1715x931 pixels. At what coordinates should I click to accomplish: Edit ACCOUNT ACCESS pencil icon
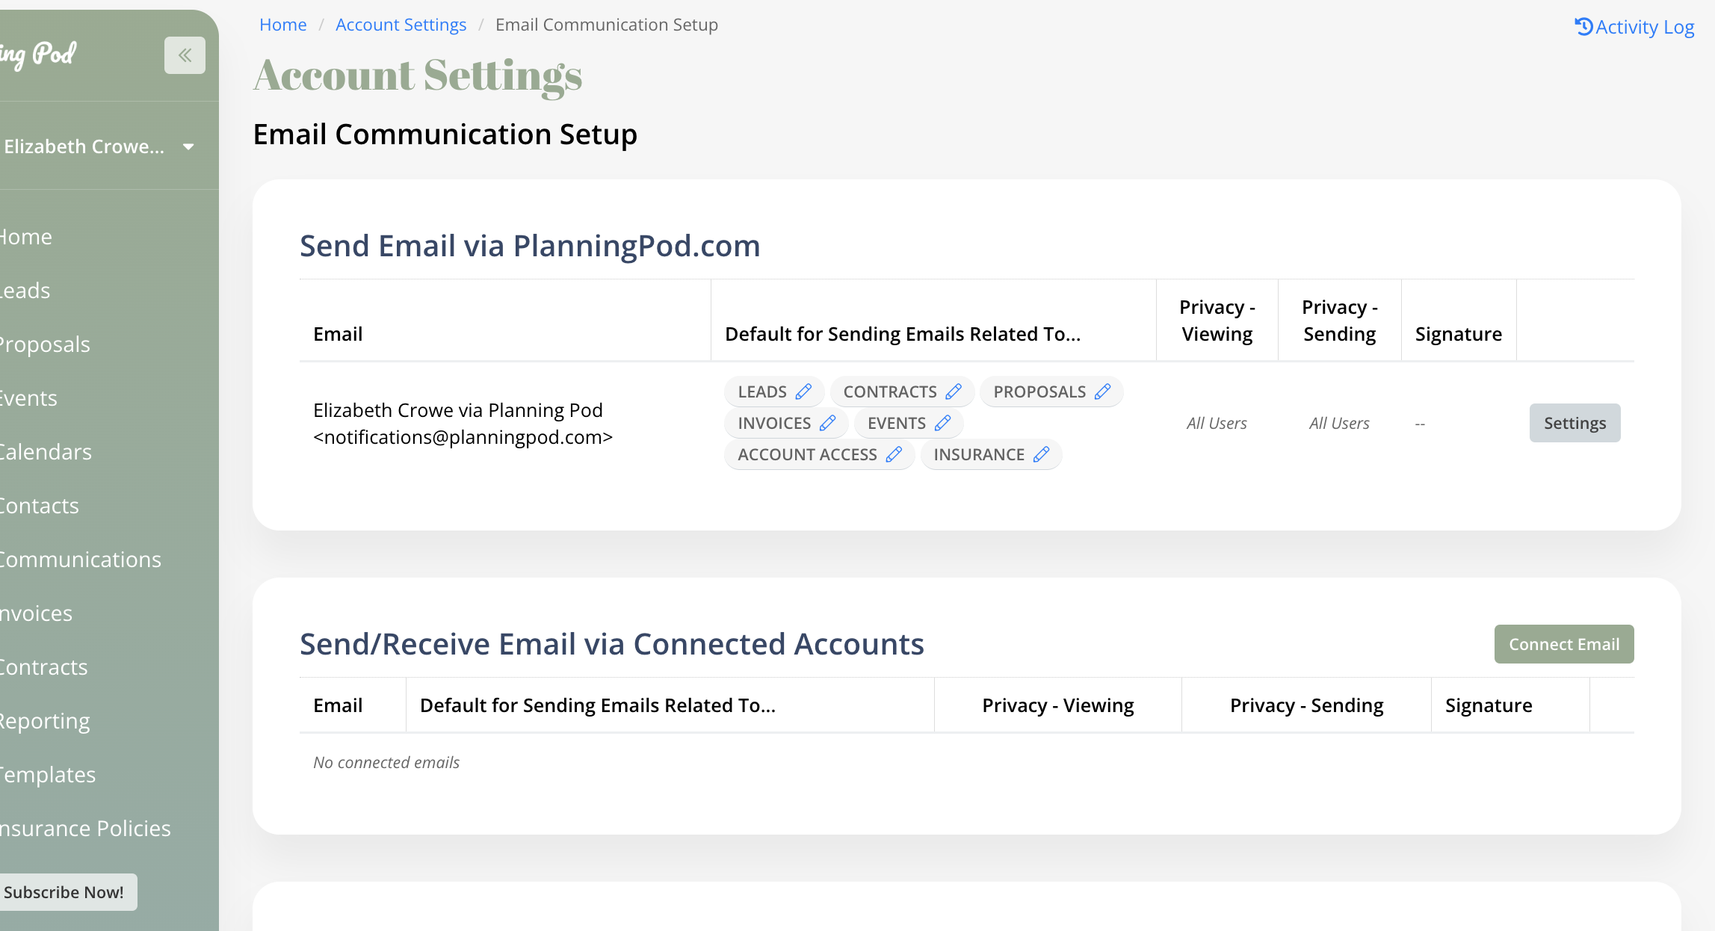(894, 454)
